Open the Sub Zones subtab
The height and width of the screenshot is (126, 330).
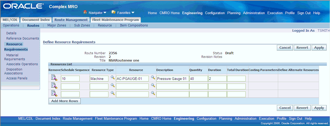click(82, 25)
